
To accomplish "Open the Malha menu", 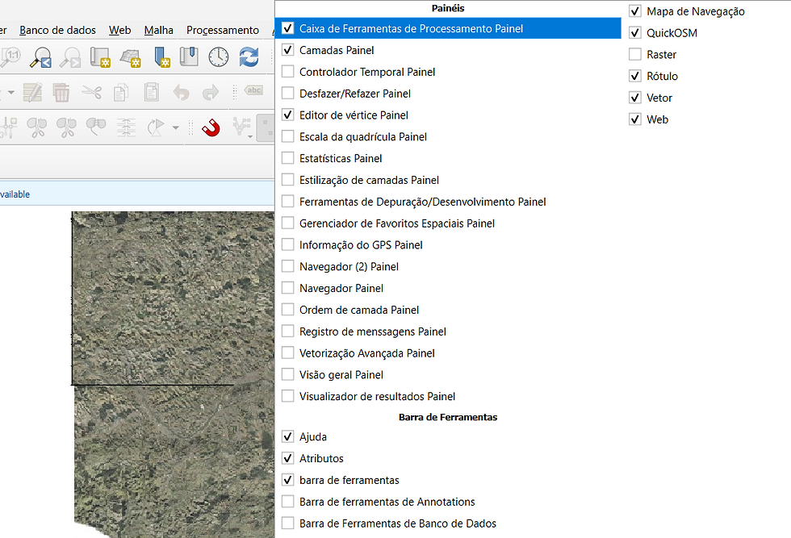I will [x=159, y=31].
